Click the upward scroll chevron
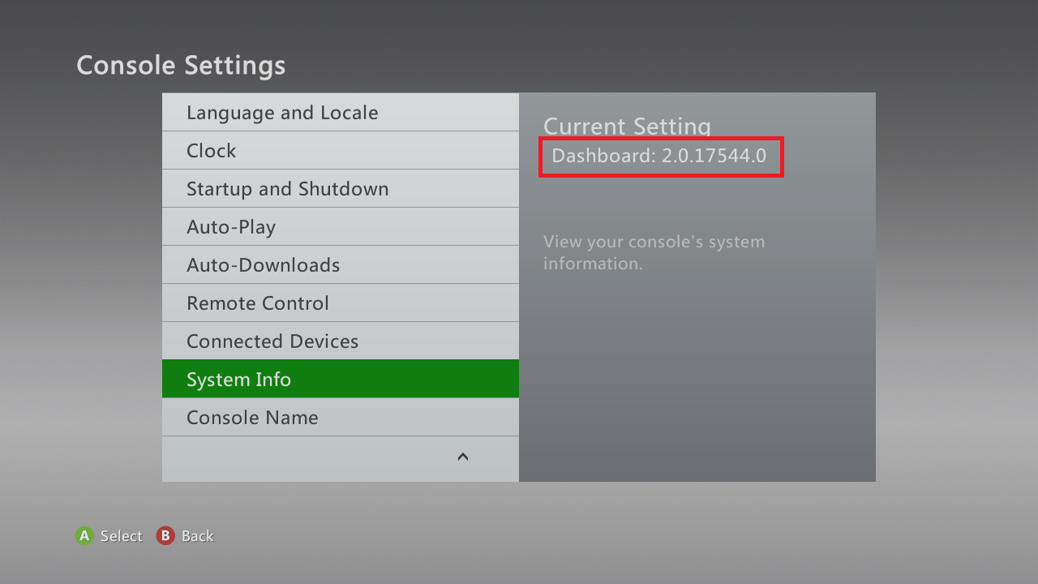 coord(463,456)
